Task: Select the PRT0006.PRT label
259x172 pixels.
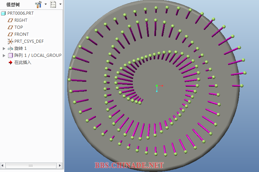Action: 20,13
